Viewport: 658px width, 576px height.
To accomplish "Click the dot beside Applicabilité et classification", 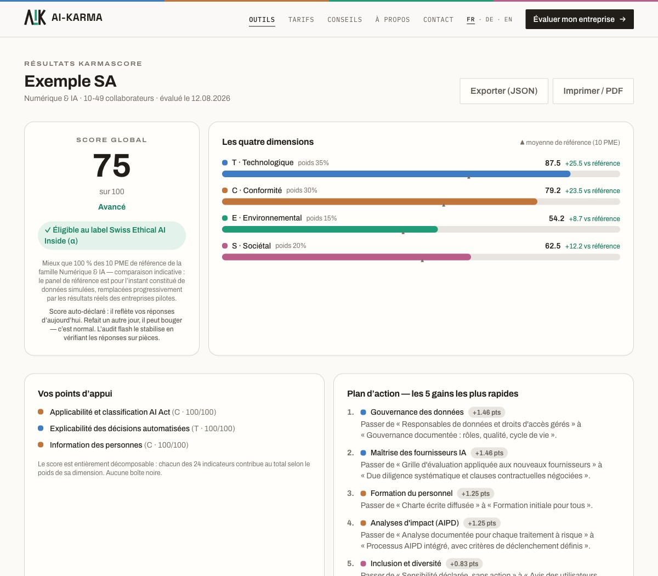I will point(41,412).
